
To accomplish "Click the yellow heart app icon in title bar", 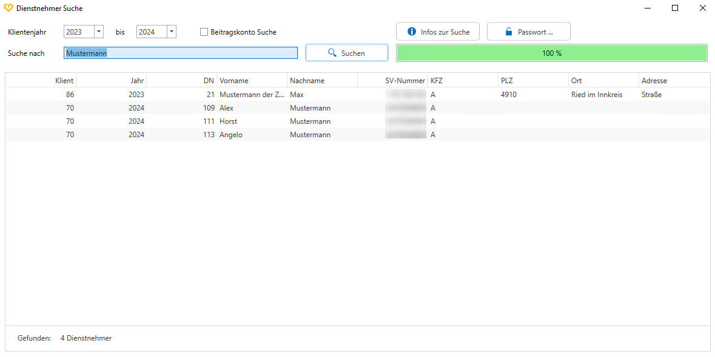I will pos(8,8).
